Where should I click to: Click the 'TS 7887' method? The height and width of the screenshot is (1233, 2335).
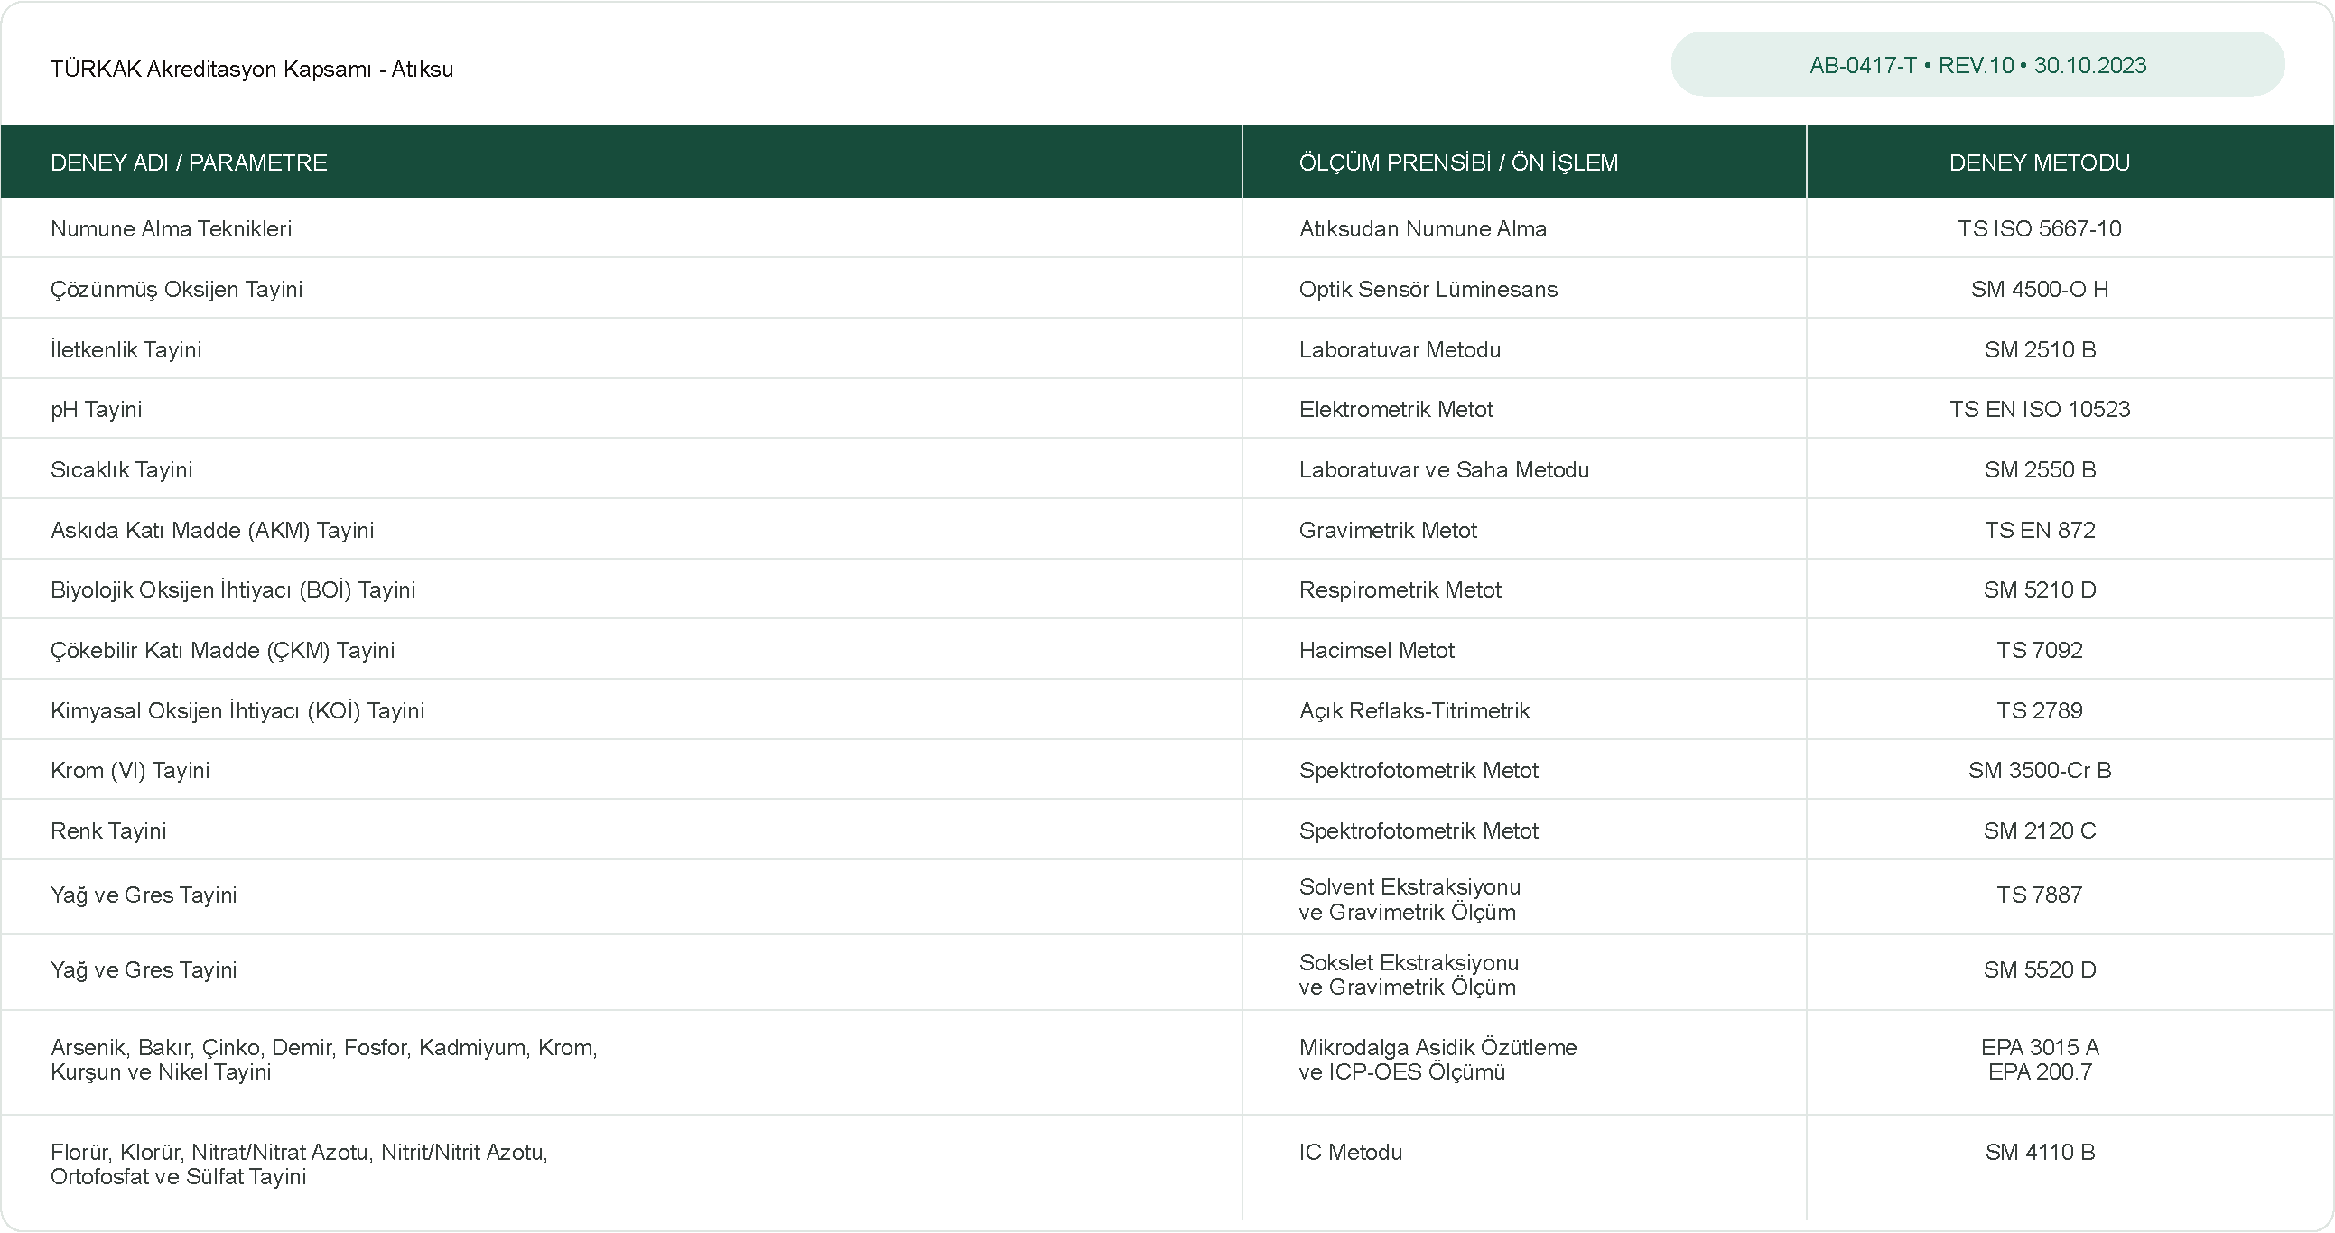2040,895
